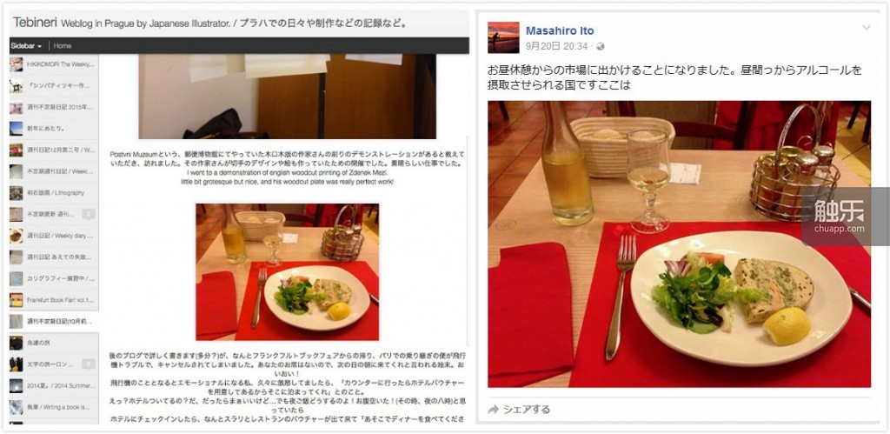Viewport: 890px width, 434px height.
Task: Click comment bubble on 不定期更新 post
Action: coord(88,214)
